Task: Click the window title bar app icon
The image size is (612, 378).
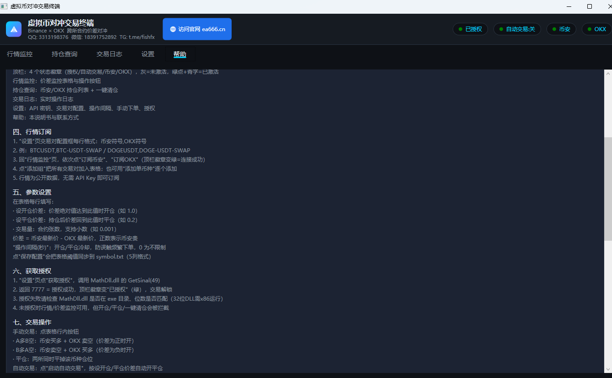Action: click(x=4, y=6)
